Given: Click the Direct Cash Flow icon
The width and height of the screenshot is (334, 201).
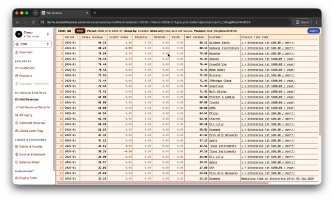Looking at the screenshot, I should click(17, 131).
